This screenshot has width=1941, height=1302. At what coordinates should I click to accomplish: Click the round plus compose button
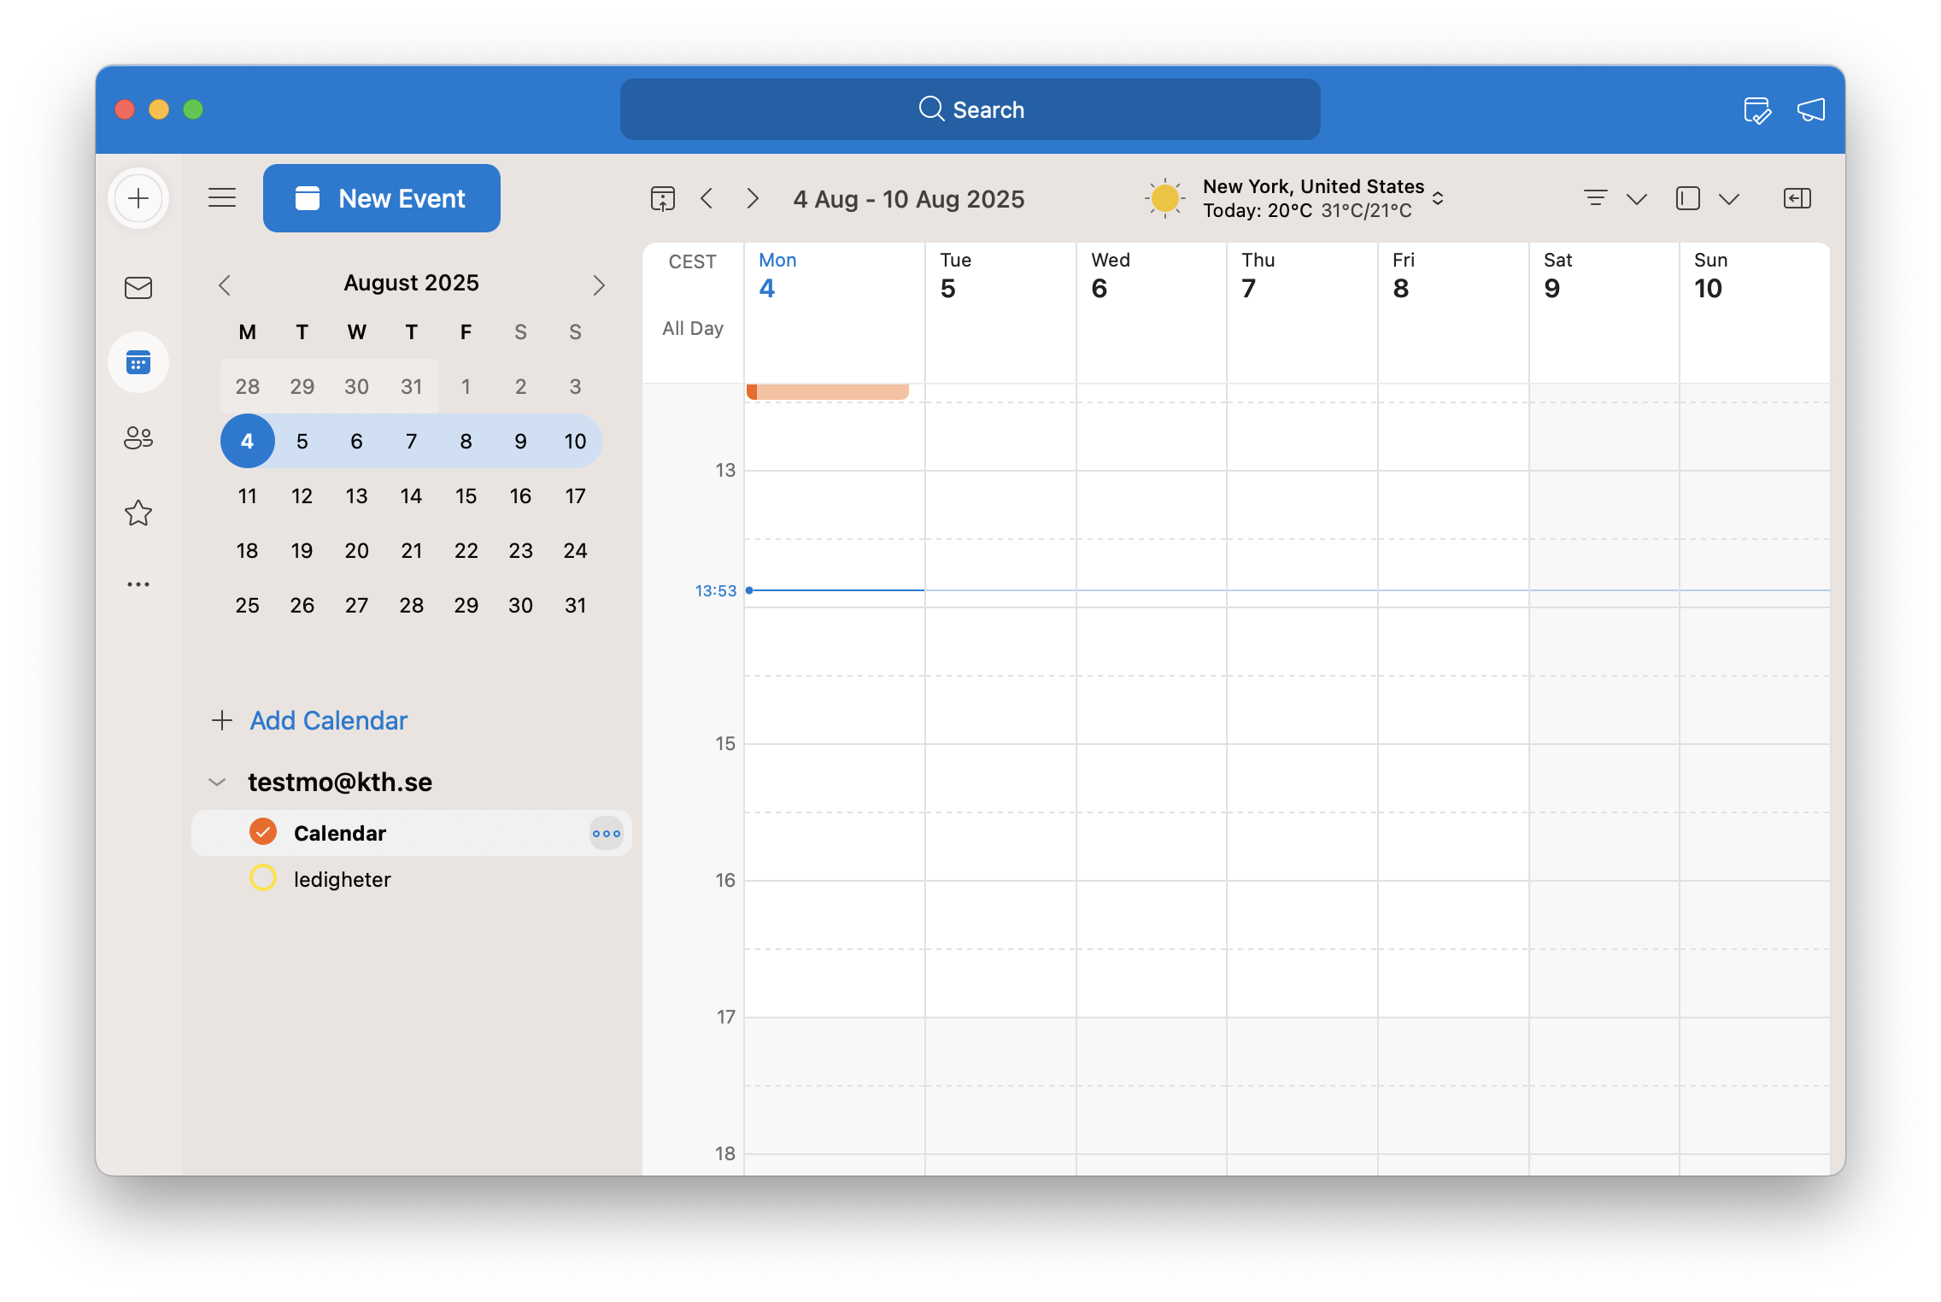138,199
